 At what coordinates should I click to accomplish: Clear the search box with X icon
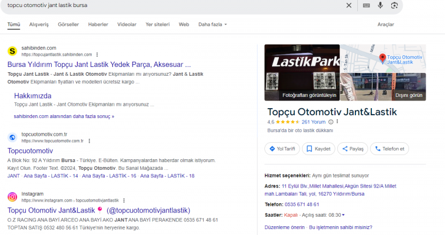349,5
